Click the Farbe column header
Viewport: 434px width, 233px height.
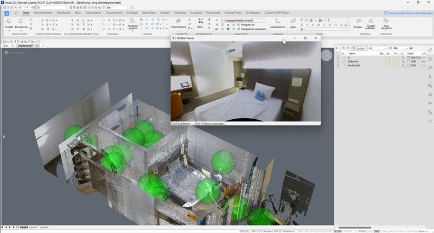[410, 53]
